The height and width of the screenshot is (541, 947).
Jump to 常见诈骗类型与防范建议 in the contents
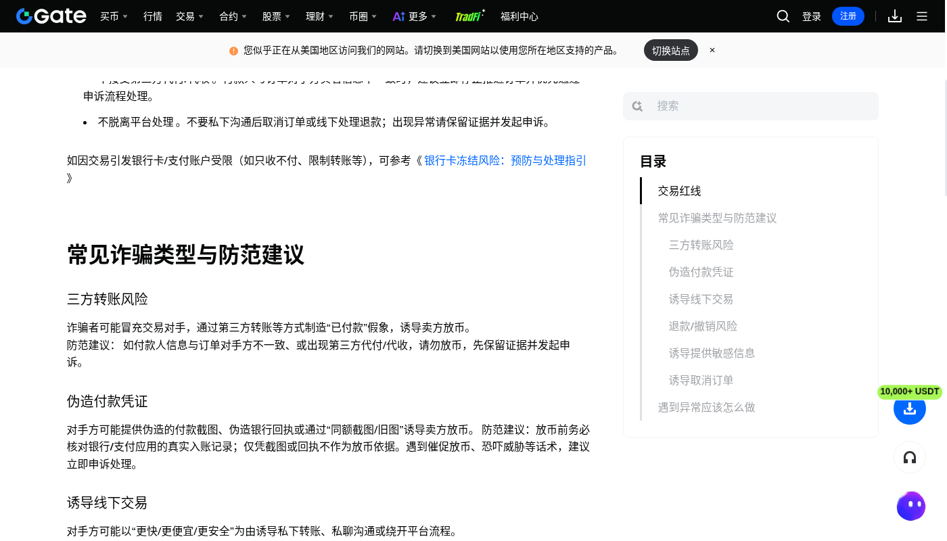click(718, 218)
